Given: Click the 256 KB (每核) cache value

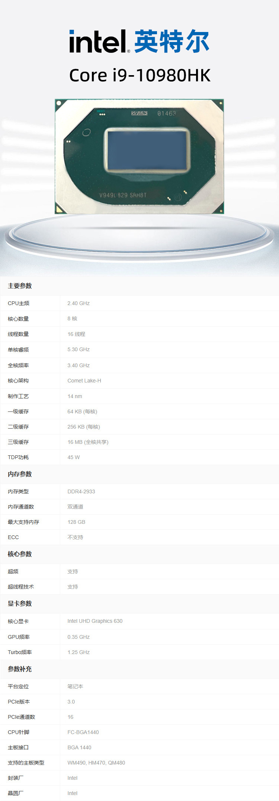Looking at the screenshot, I should [84, 427].
